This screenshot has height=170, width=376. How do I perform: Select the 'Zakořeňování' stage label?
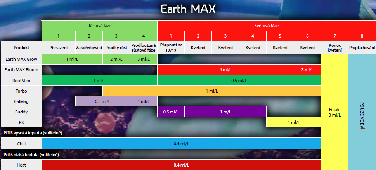89,48
